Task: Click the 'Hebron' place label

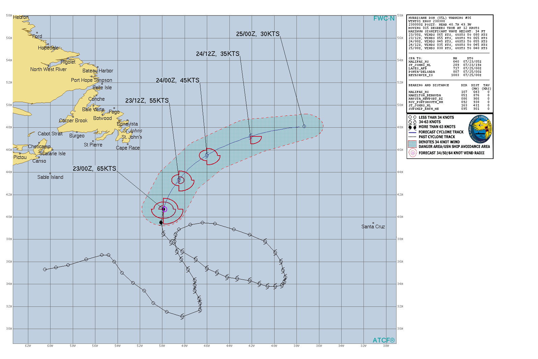Action: pos(21,17)
